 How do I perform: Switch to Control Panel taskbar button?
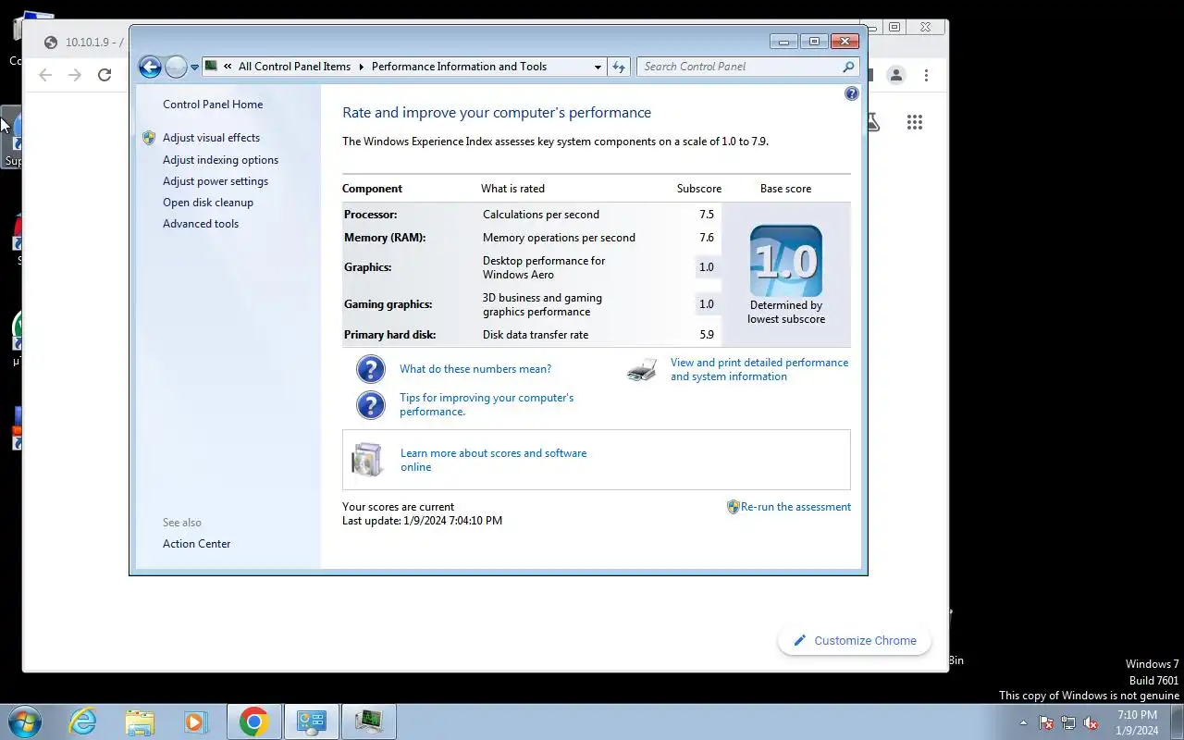pyautogui.click(x=312, y=721)
